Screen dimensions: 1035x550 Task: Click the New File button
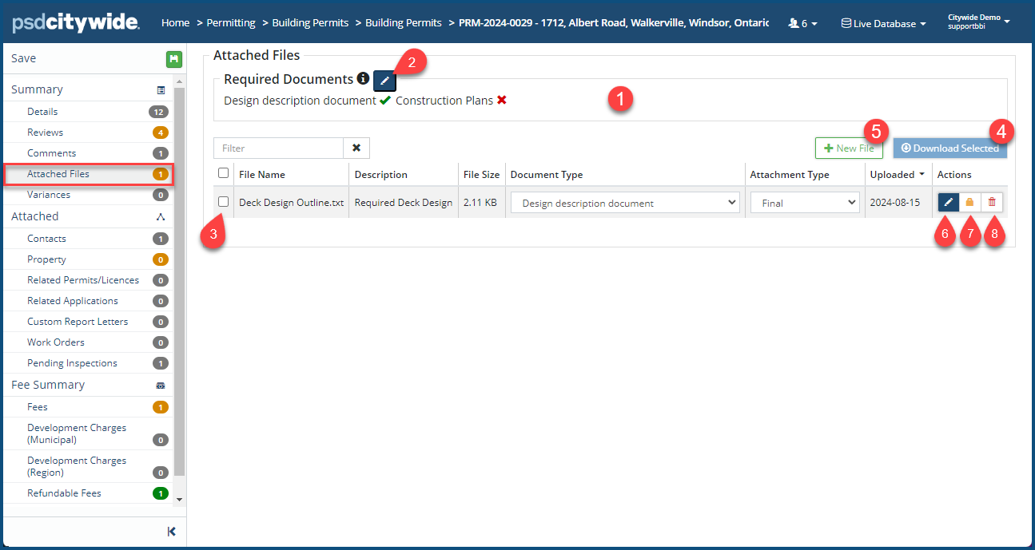pos(848,148)
